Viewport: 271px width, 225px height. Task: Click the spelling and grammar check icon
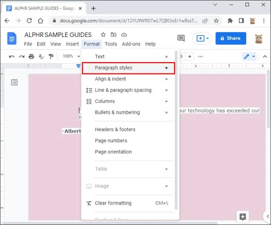pyautogui.click(x=41, y=57)
